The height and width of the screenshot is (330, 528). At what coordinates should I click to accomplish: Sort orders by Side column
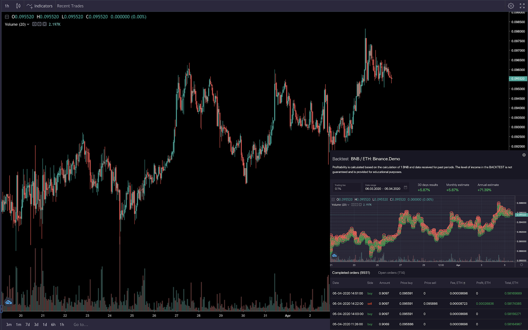tap(370, 283)
